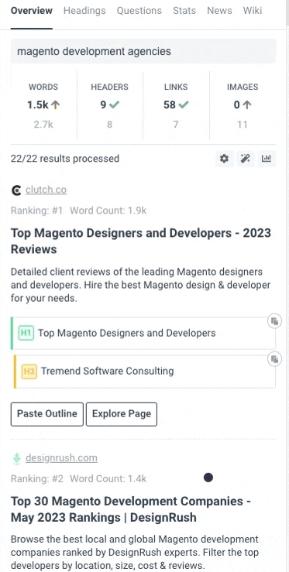Click the H3 tag badge

click(29, 372)
